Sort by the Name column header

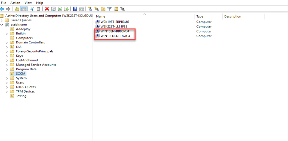click(144, 16)
